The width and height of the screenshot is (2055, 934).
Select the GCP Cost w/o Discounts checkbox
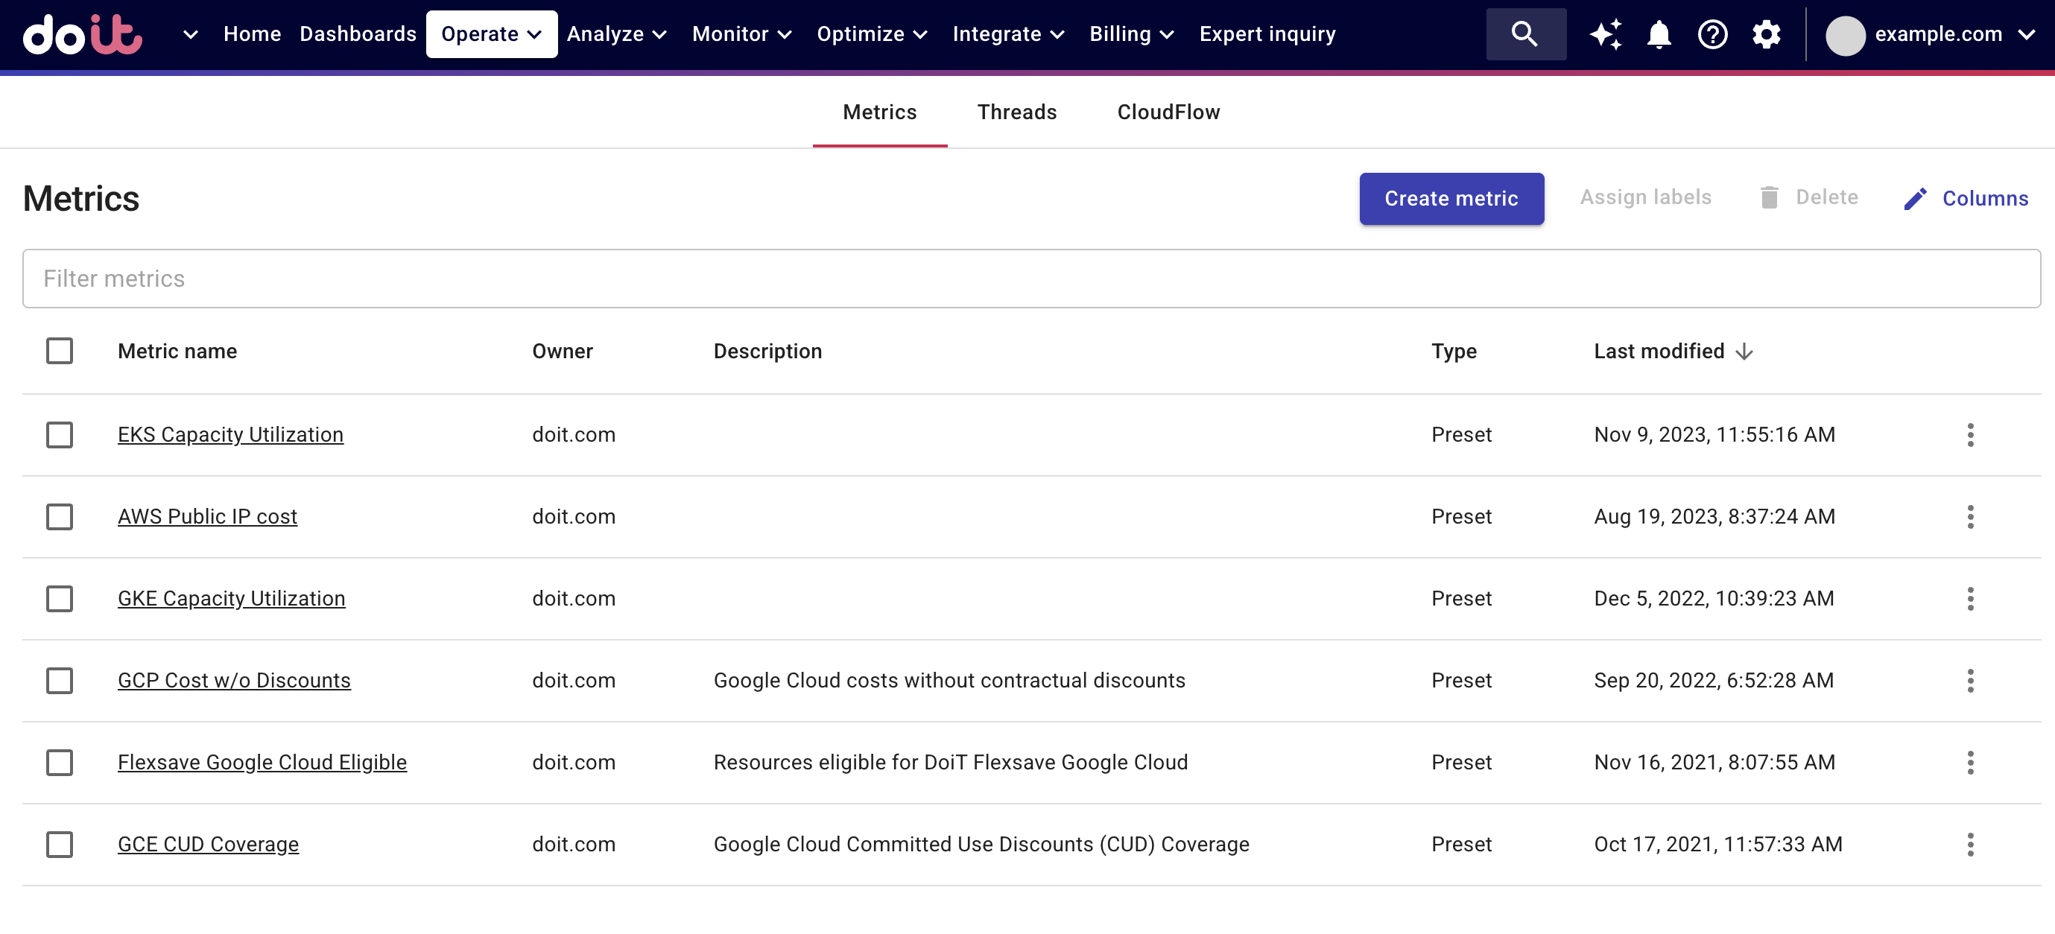point(59,680)
